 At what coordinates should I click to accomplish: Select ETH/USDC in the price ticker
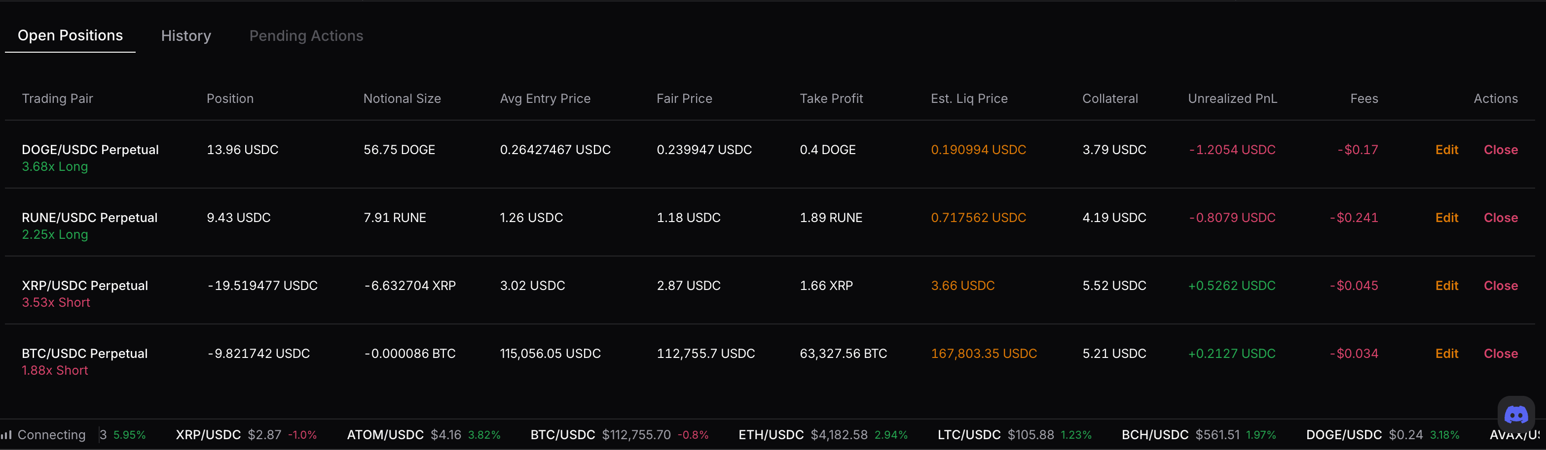coord(771,434)
